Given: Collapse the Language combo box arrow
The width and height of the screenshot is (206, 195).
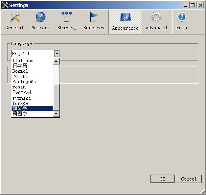Looking at the screenshot, I should pos(57,54).
